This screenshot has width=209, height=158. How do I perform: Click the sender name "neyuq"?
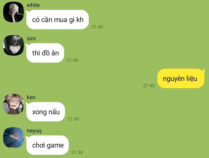click(x=34, y=131)
